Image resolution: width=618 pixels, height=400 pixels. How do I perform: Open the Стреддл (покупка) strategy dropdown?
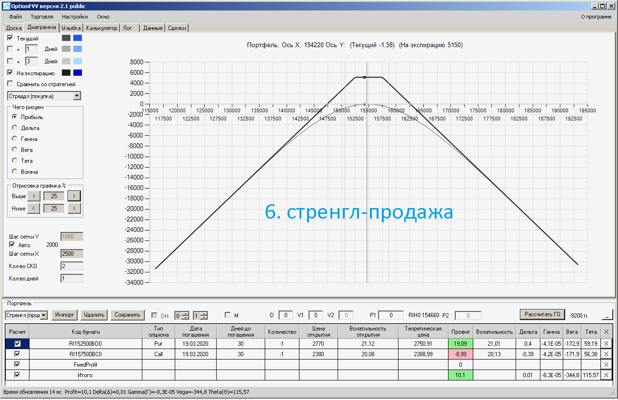coord(77,96)
